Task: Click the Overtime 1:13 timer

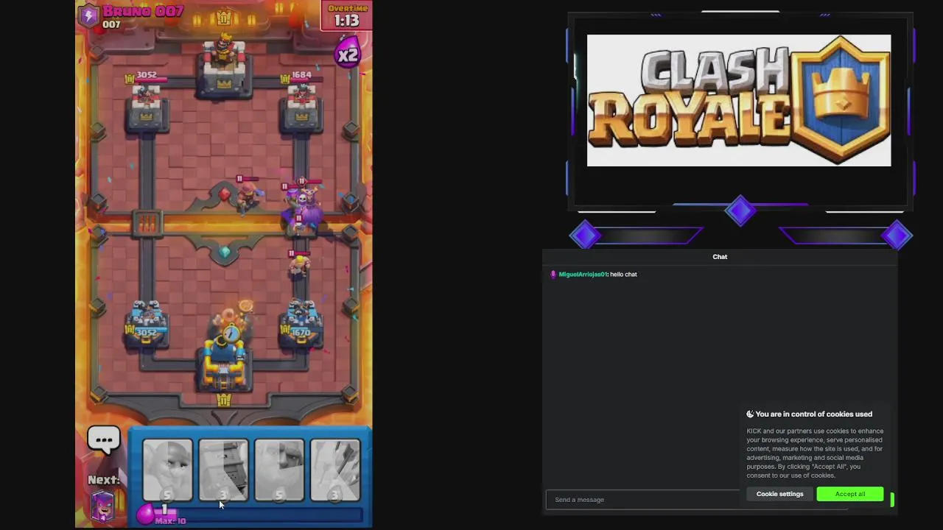Action: point(346,15)
